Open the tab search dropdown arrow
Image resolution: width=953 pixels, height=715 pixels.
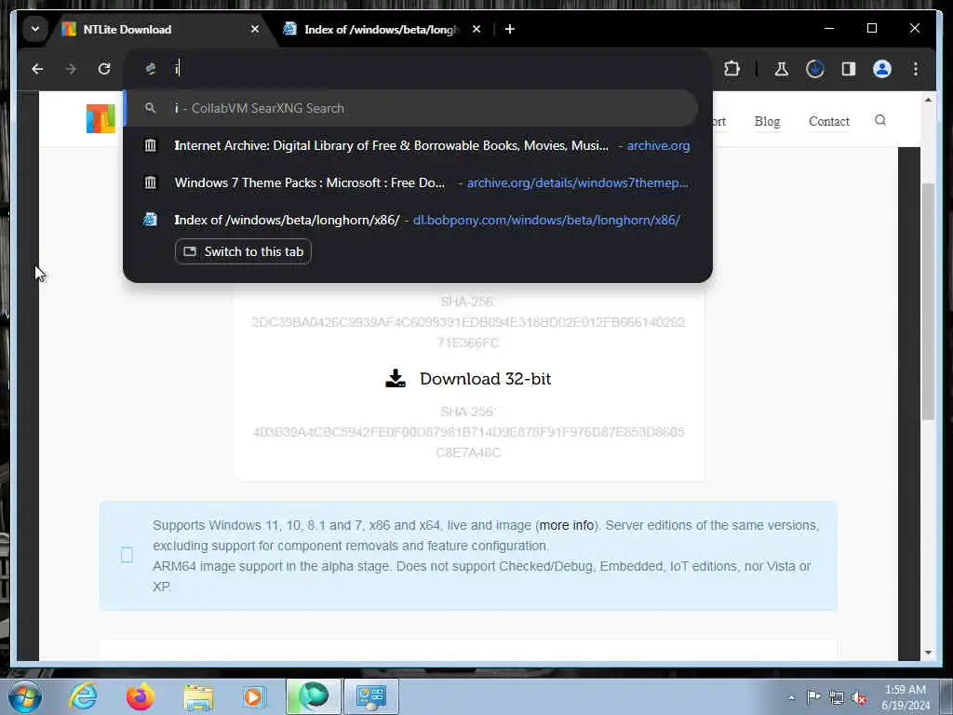point(35,29)
